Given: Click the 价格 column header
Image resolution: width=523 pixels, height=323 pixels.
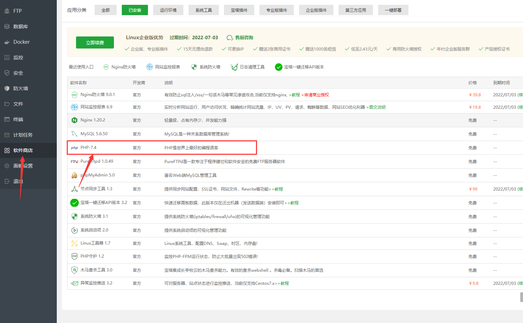Looking at the screenshot, I should [472, 83].
